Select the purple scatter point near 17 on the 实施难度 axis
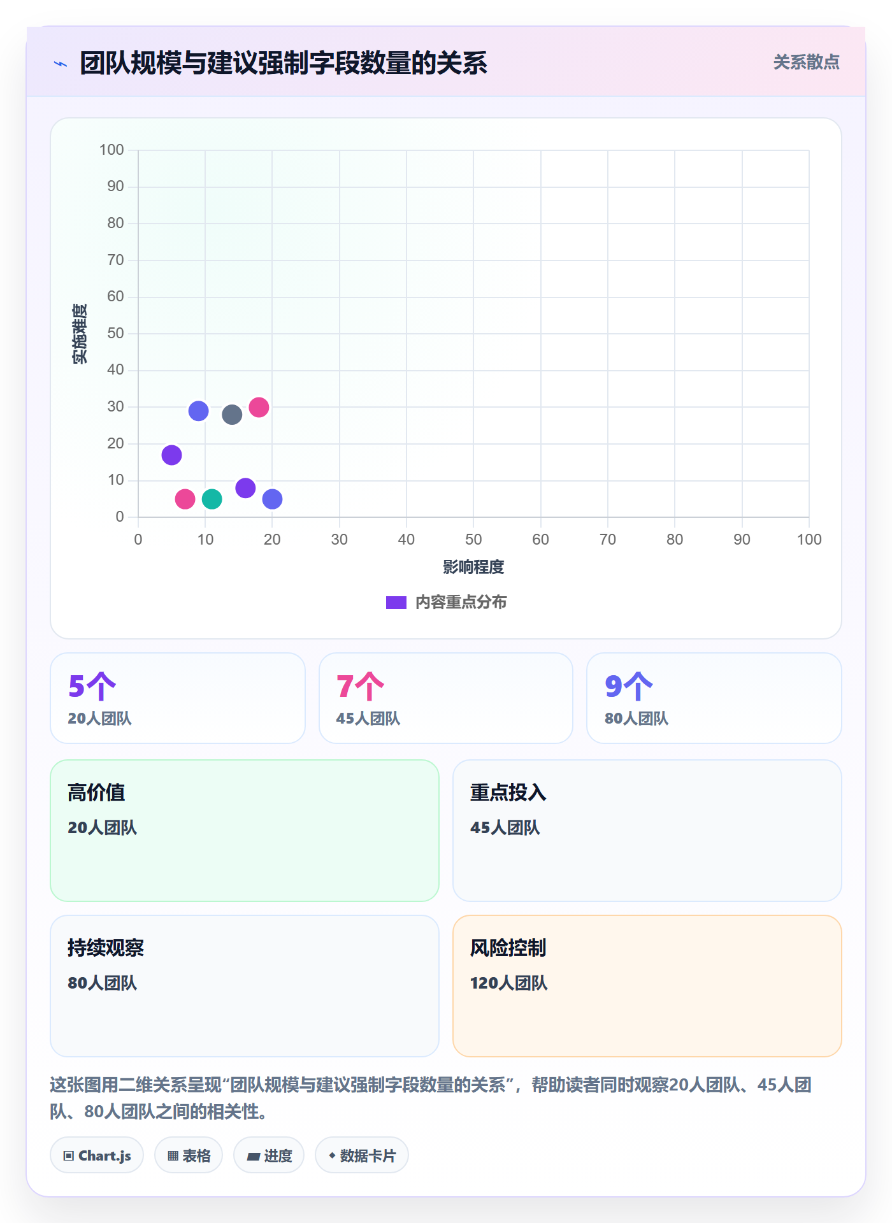Viewport: 892px width, 1223px height. 171,455
